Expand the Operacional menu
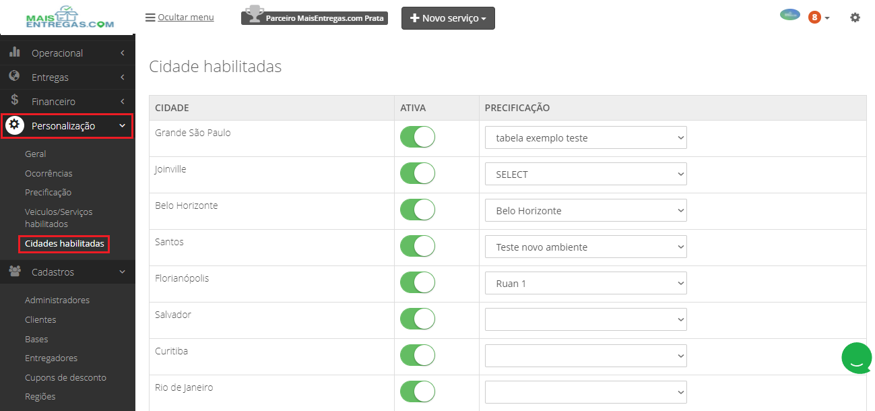Image resolution: width=875 pixels, height=411 pixels. pos(67,53)
